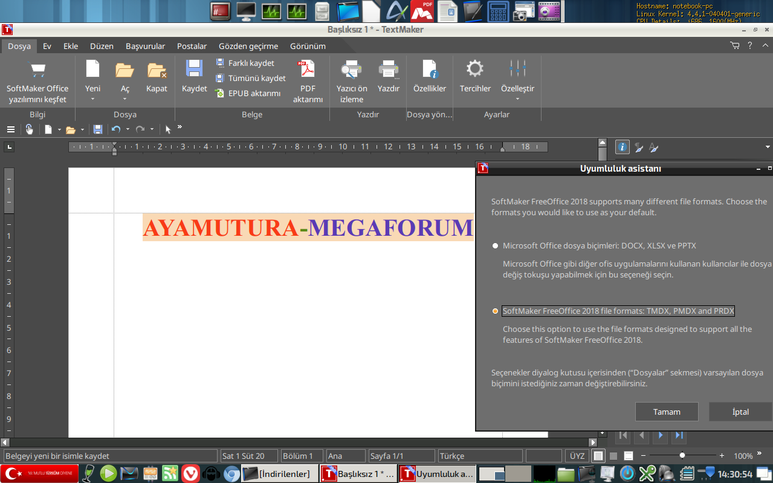This screenshot has height=483, width=773.
Task: Switch to the Postalar ribbon tab
Action: tap(192, 46)
